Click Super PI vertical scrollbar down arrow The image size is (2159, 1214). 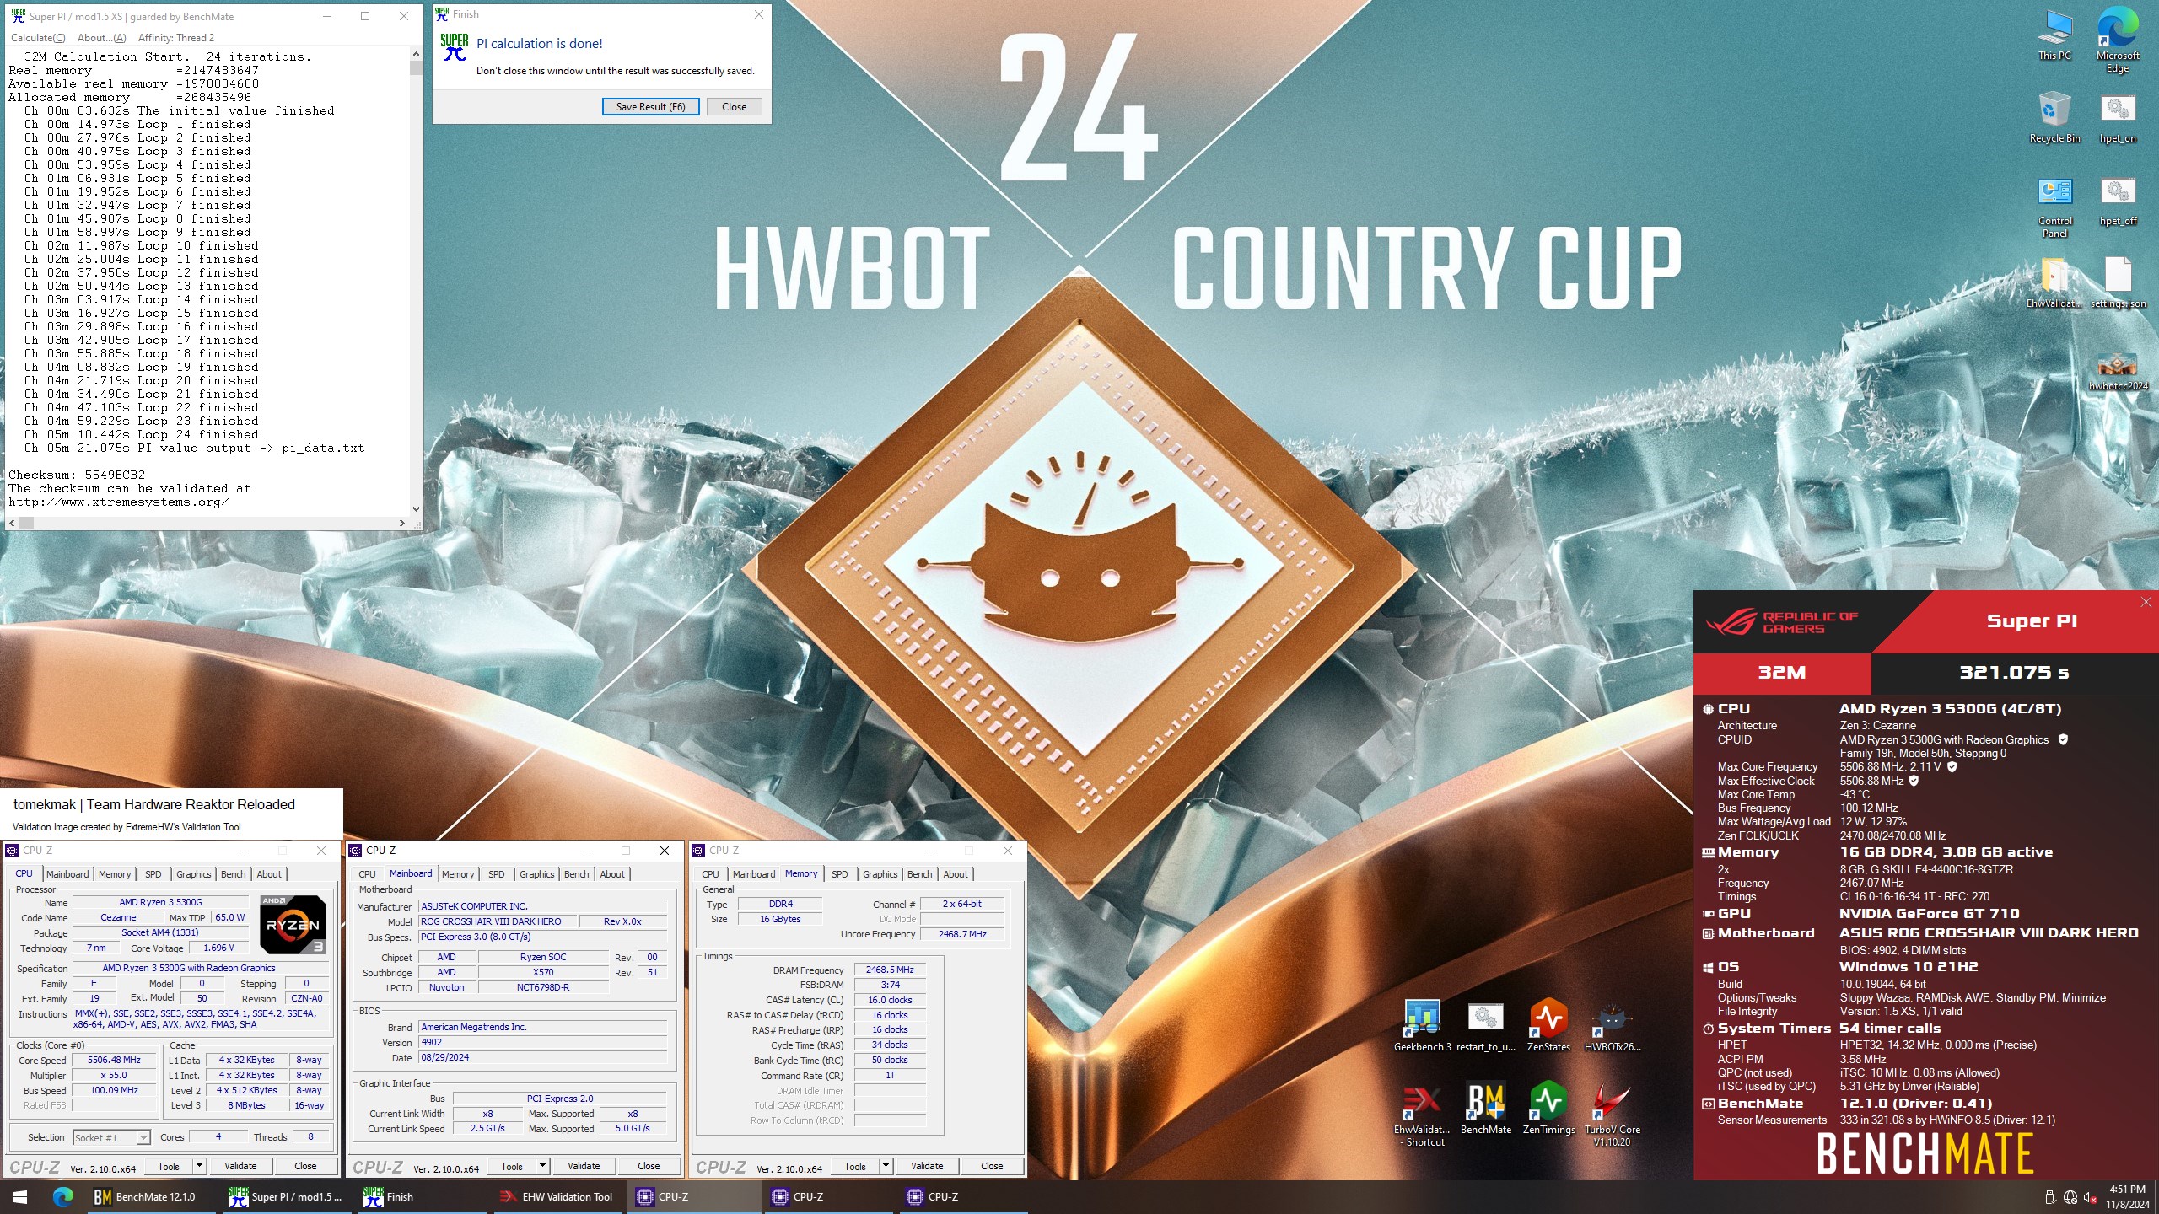click(x=416, y=508)
